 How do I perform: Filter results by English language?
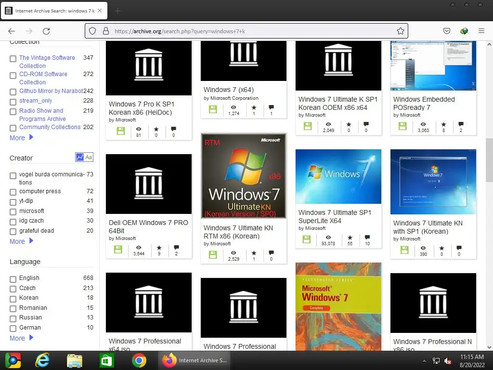tap(13, 279)
